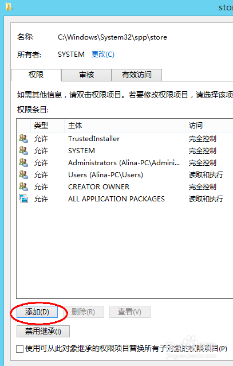Click the 查看(V) button
This screenshot has width=233, height=366.
(x=130, y=312)
